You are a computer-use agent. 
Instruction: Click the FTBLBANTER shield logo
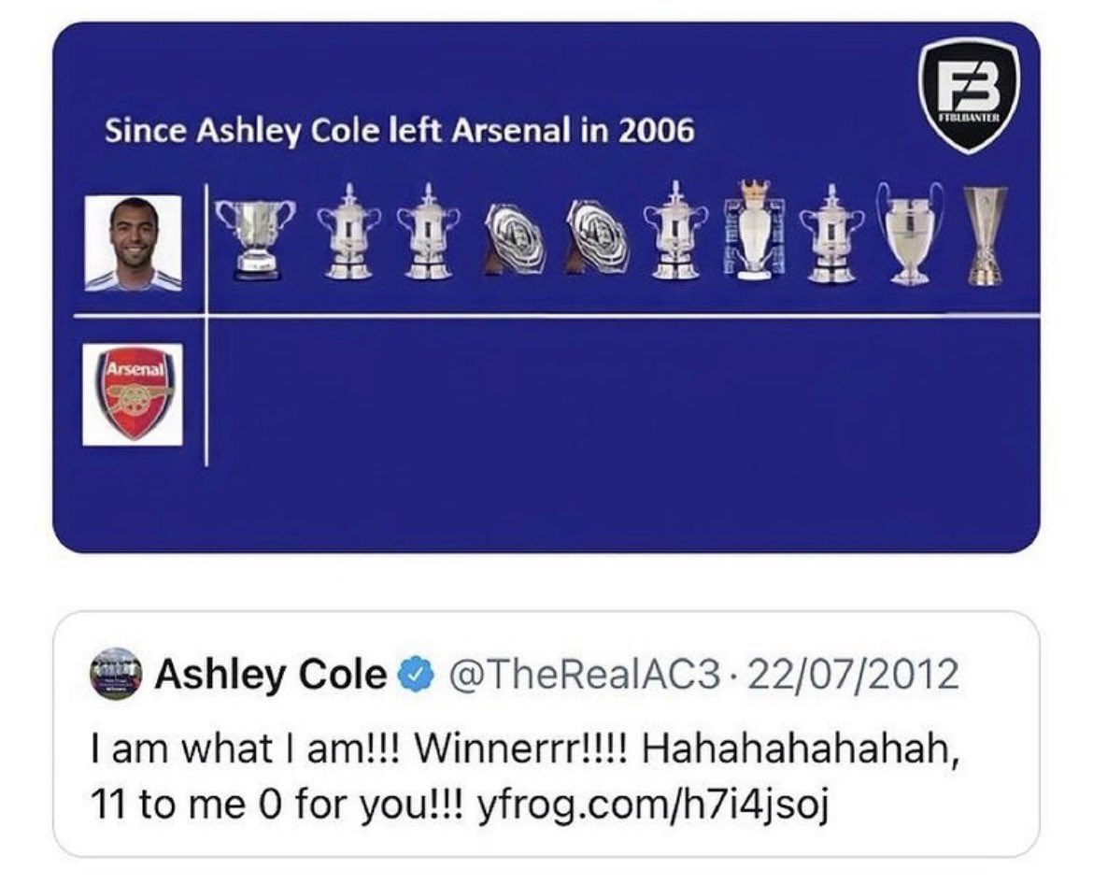969,95
